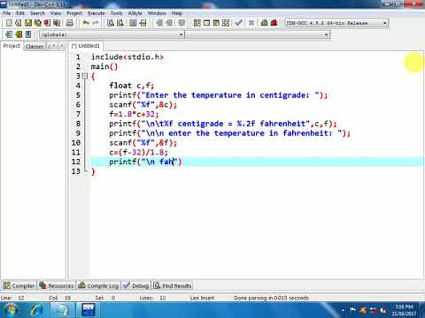Open the Find Results bottom tab

173,285
